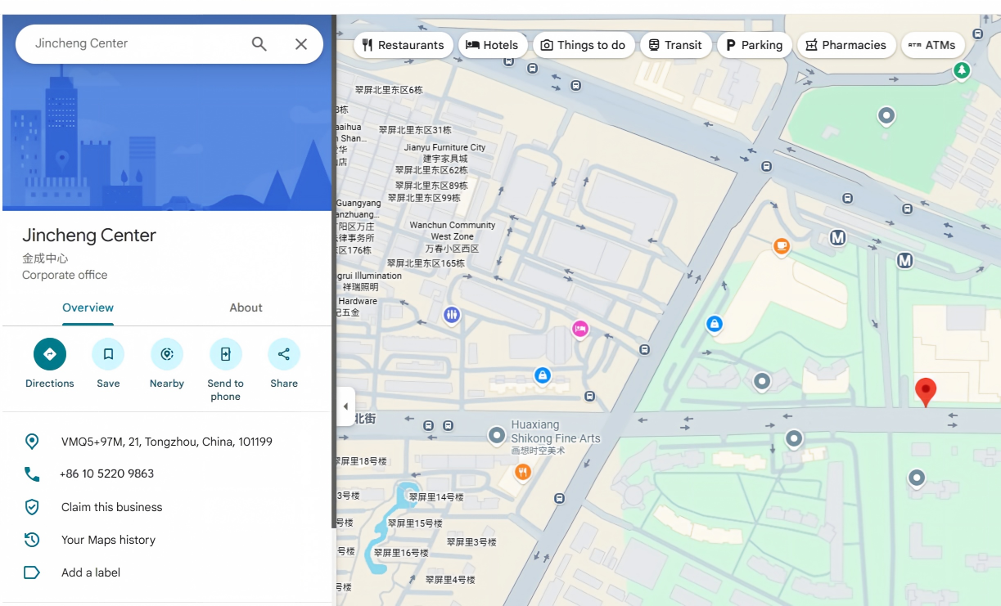Click phone number +86 10 5220 9863
The image size is (1001, 606).
coord(106,474)
